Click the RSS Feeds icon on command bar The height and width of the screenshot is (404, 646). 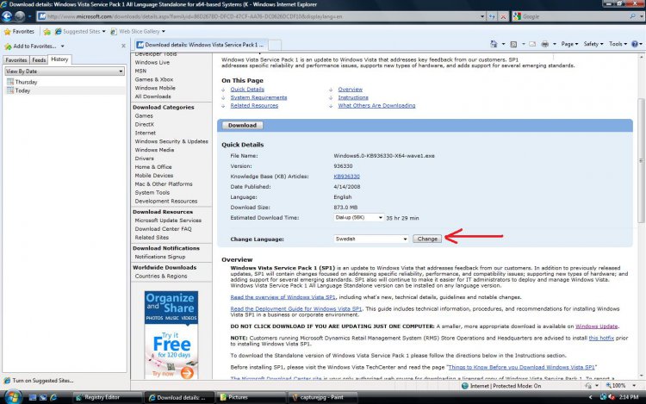(513, 44)
